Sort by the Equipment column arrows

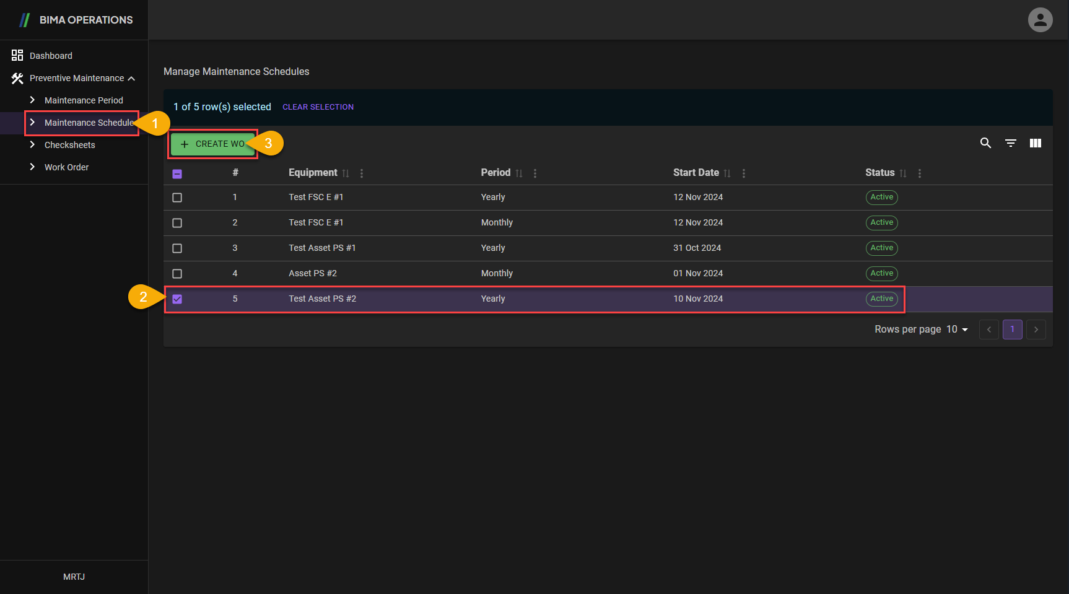[346, 173]
